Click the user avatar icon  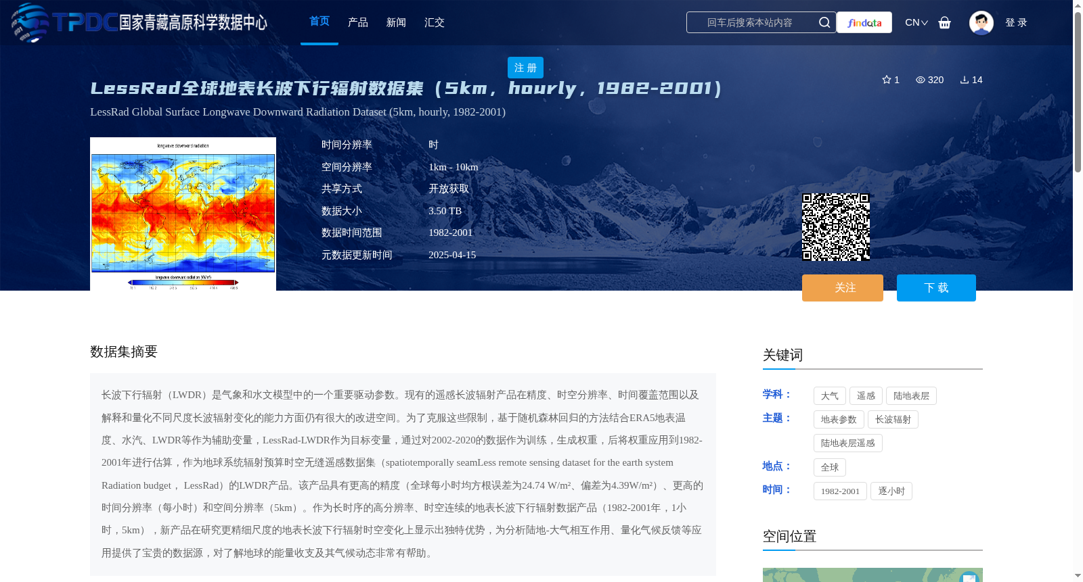point(981,22)
